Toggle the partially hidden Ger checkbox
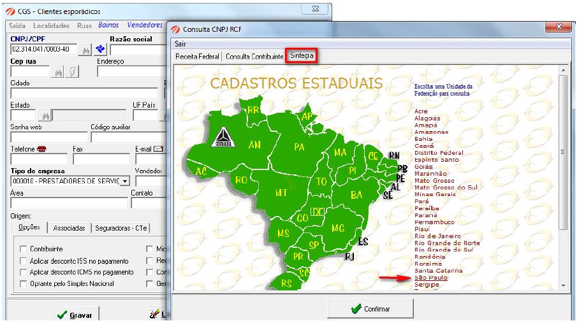Viewport: 579px width, 321px height. (150, 283)
